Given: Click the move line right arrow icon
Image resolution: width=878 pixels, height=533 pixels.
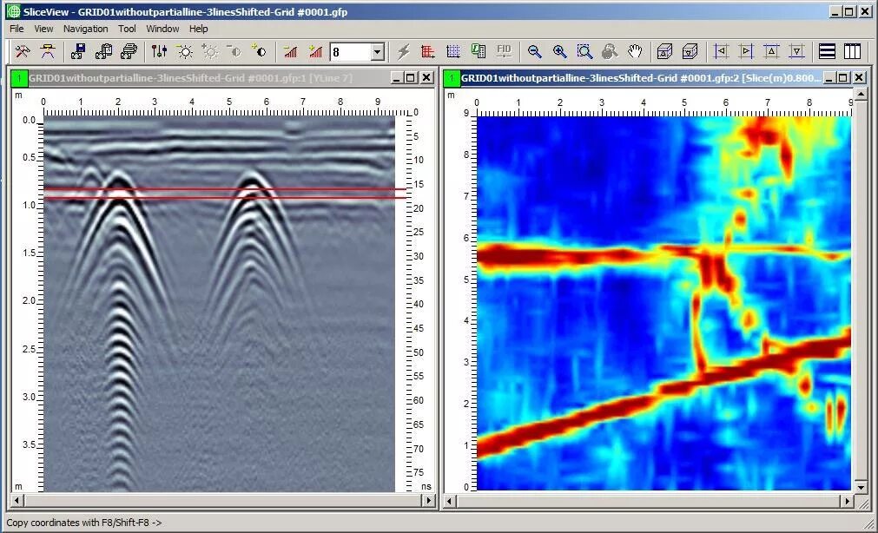Looking at the screenshot, I should (x=746, y=51).
